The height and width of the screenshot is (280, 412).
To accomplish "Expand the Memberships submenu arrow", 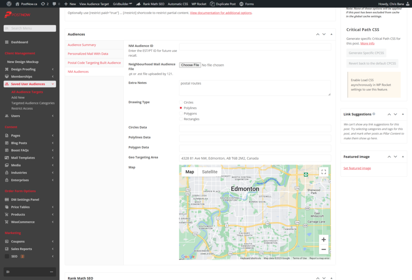I will (x=53, y=77).
